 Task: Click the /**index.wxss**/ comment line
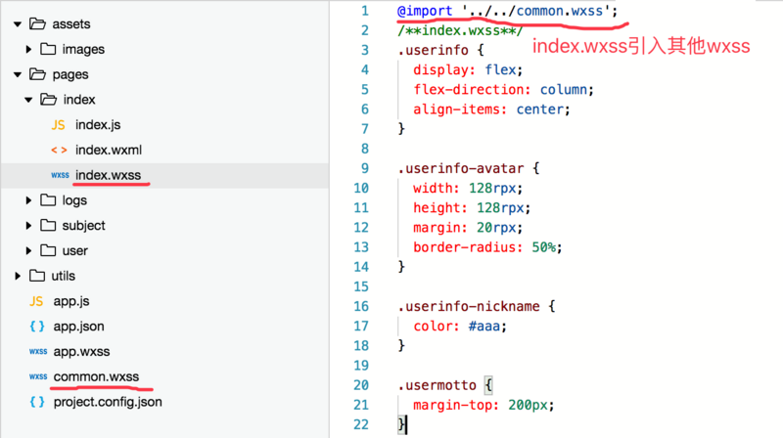click(x=460, y=31)
